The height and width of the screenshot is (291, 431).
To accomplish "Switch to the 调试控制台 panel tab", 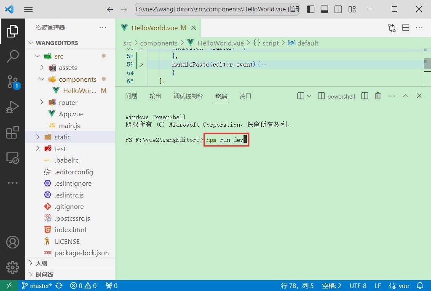I will coord(188,96).
